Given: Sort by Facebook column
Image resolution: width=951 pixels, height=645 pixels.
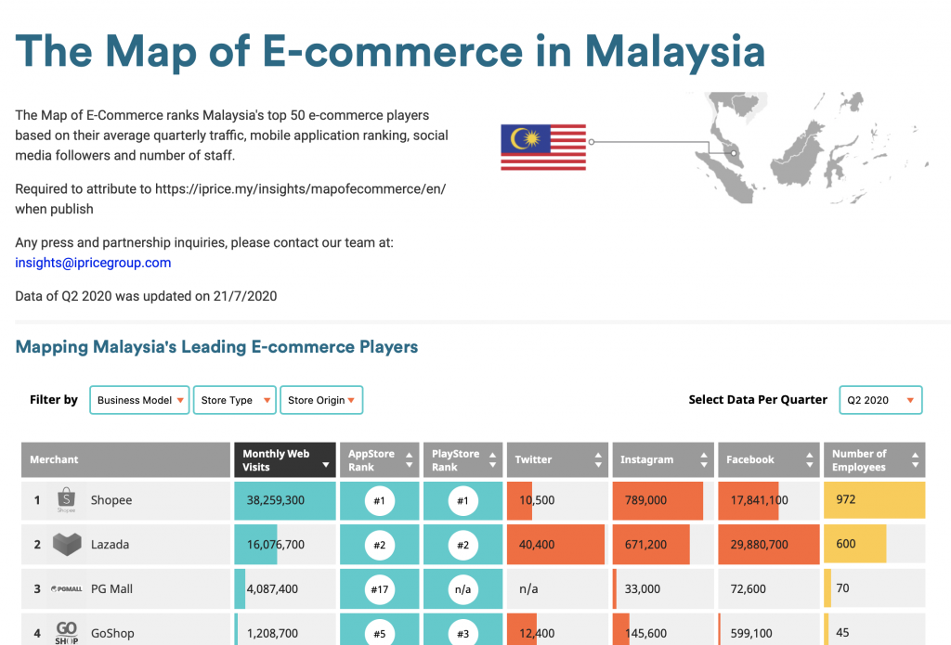Looking at the screenshot, I should coord(769,460).
